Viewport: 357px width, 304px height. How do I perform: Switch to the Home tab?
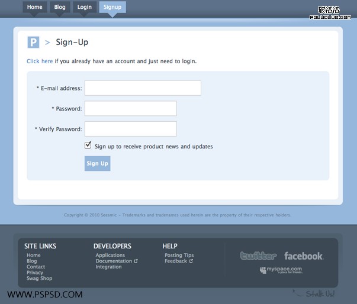point(35,8)
